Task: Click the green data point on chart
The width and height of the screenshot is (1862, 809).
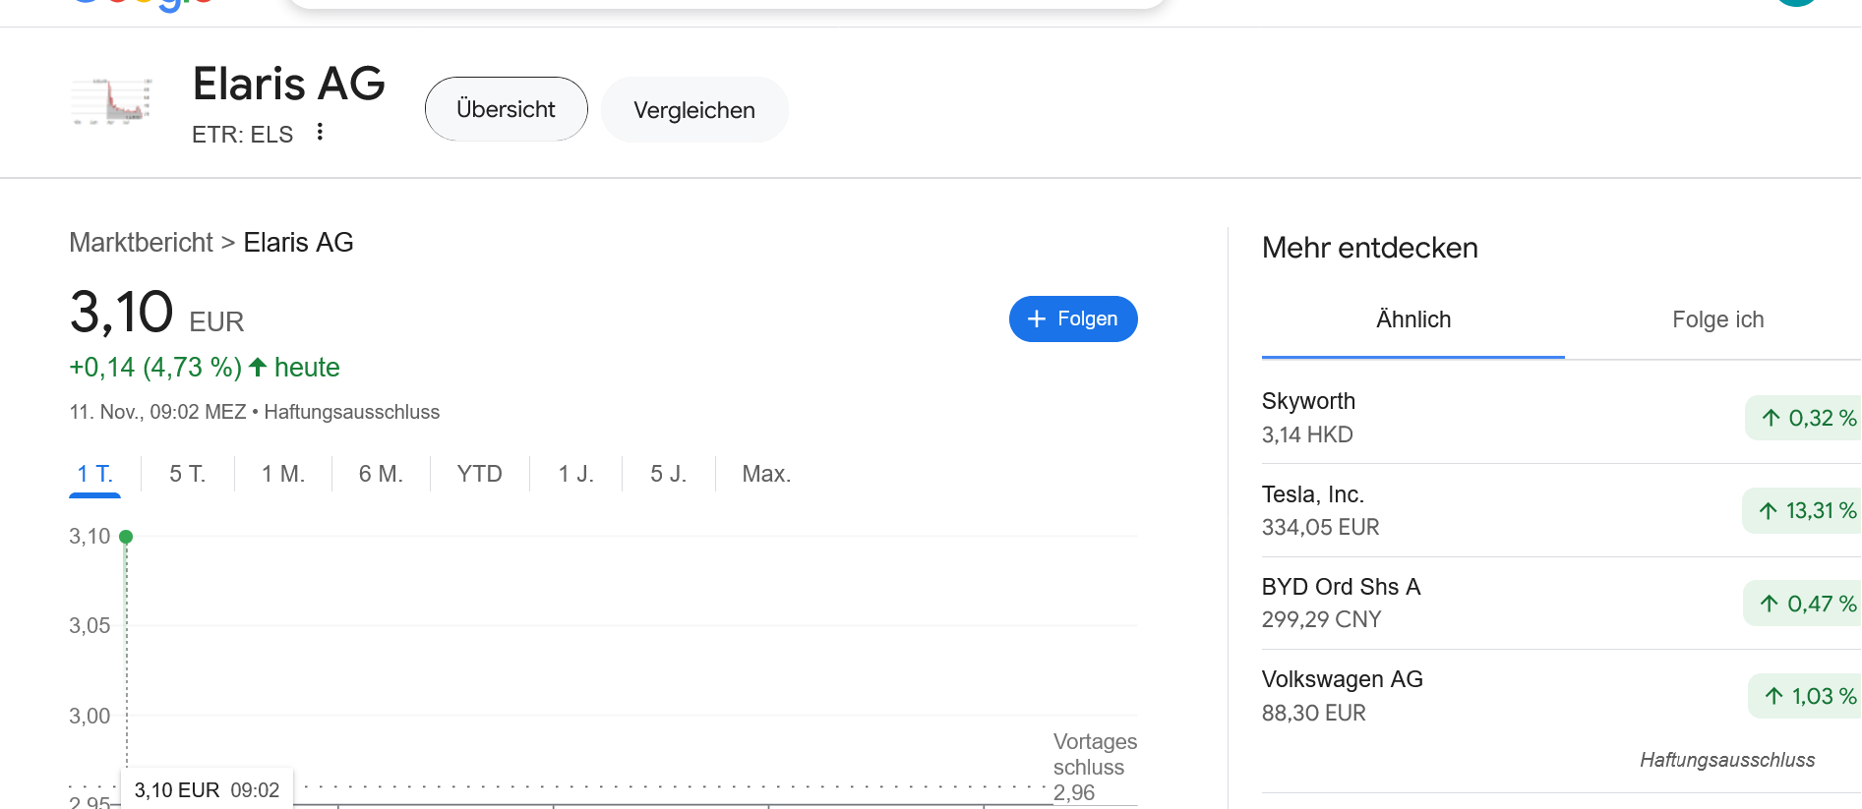Action: tap(126, 537)
